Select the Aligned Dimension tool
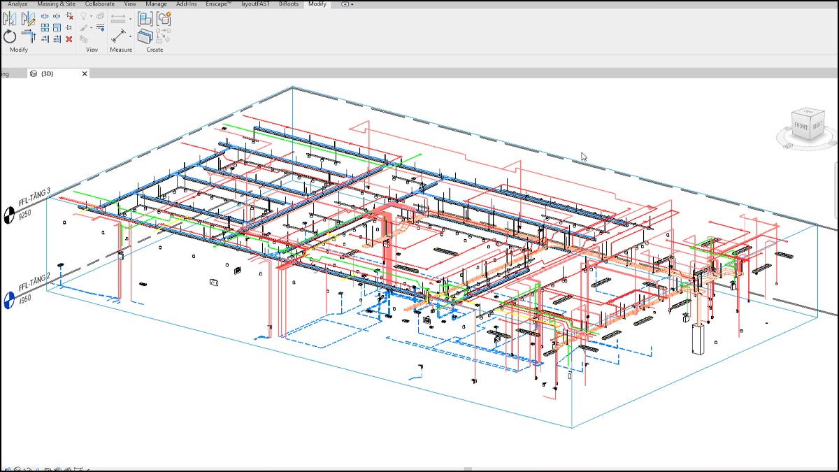This screenshot has height=472, width=839. coord(118,19)
